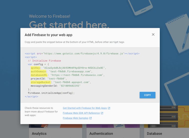Click the projectId value "test-f0db0"

[x=56, y=79]
